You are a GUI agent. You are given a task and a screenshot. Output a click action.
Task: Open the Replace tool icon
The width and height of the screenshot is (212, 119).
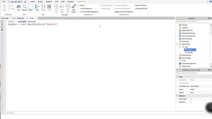[25, 7]
